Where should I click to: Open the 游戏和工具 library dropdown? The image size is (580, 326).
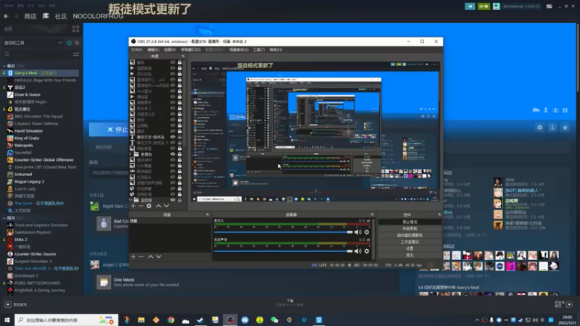(33, 43)
